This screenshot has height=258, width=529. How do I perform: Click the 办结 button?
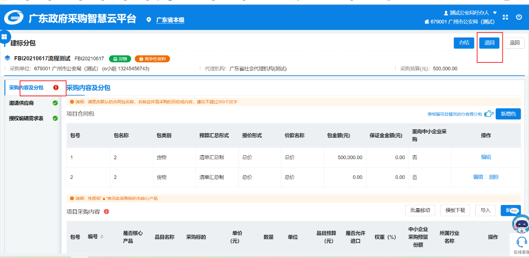pyautogui.click(x=464, y=43)
